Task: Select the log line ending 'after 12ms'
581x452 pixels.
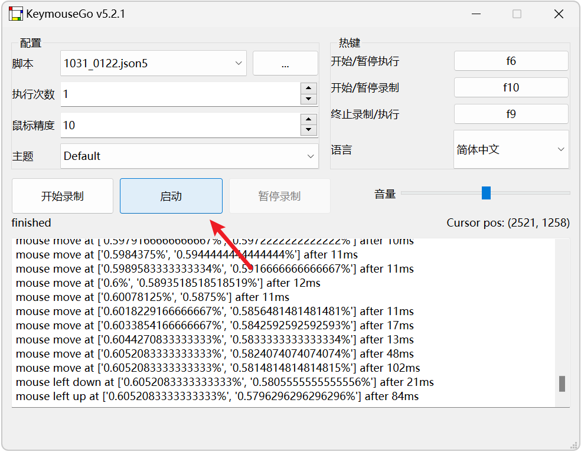Action: click(168, 283)
